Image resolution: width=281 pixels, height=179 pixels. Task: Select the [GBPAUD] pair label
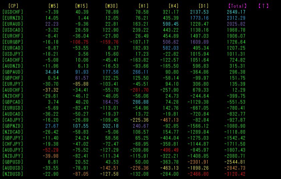click(x=13, y=72)
